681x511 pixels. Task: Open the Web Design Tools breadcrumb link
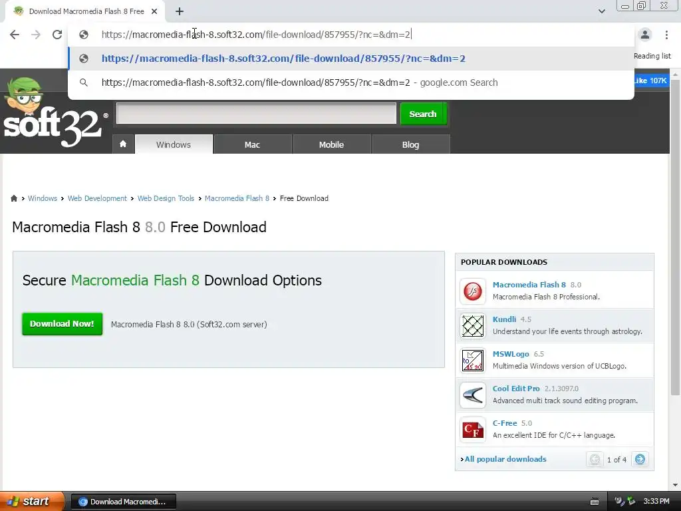[166, 198]
